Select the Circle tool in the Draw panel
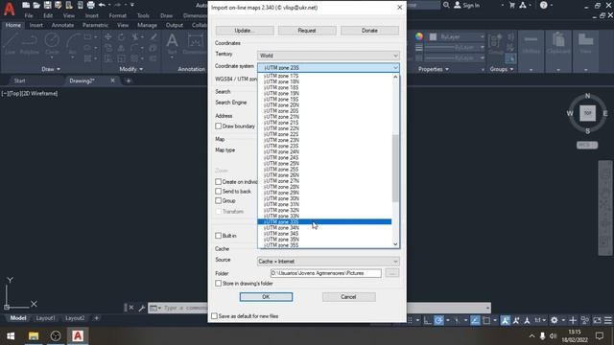614x345 pixels. click(52, 43)
